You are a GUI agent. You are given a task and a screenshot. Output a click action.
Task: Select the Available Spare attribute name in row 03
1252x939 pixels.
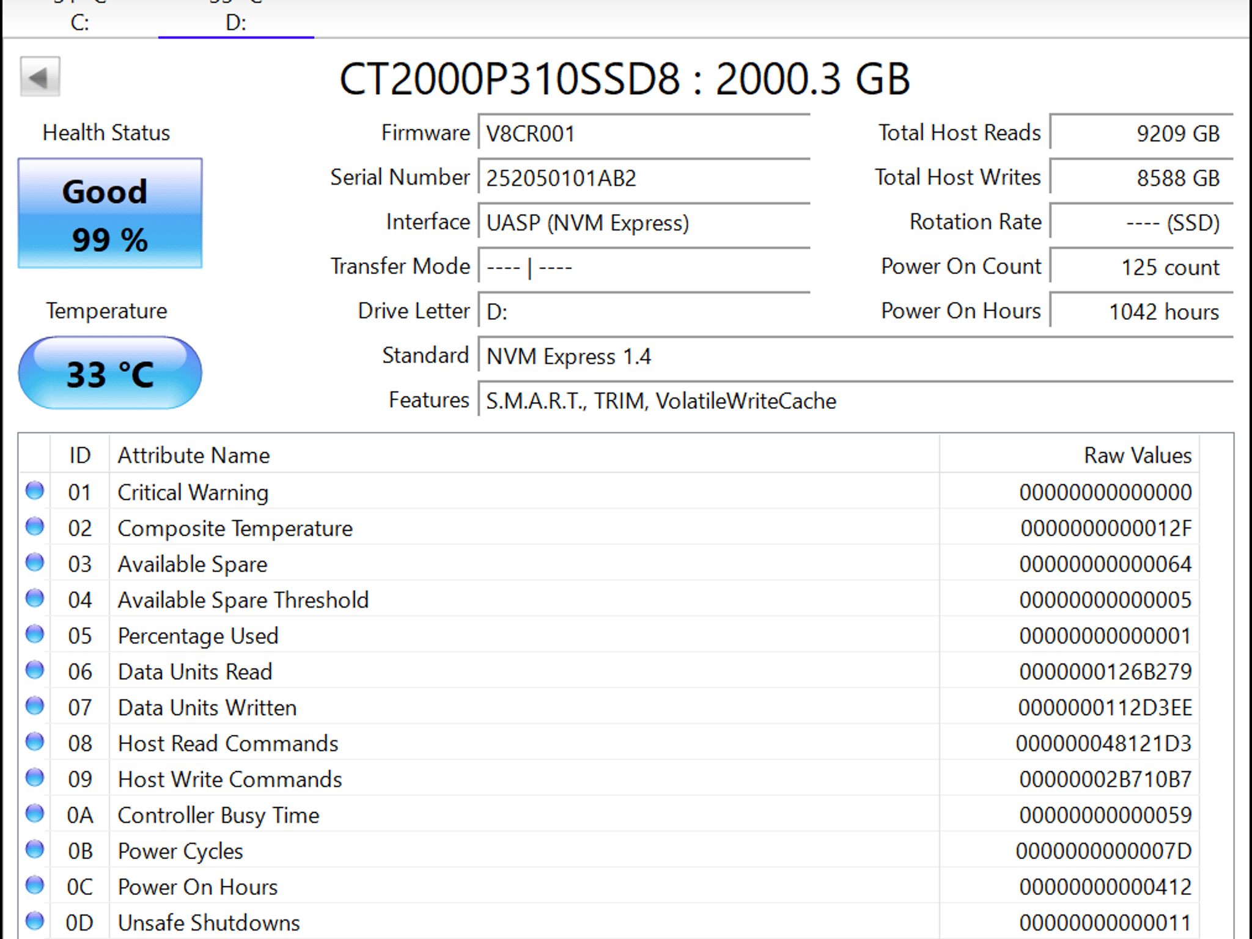pos(193,564)
